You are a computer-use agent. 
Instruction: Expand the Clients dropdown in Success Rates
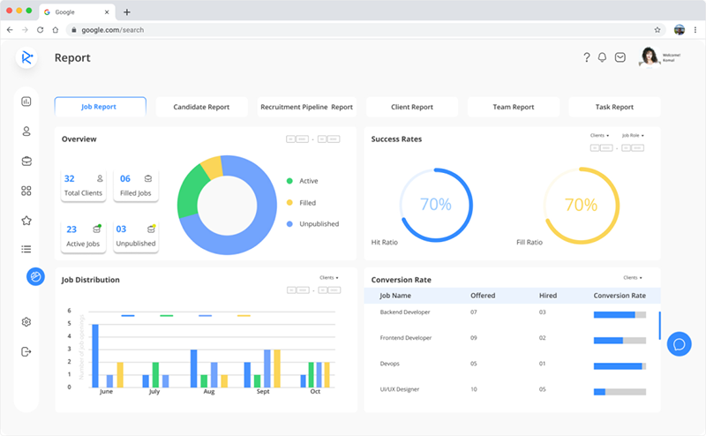coord(599,135)
